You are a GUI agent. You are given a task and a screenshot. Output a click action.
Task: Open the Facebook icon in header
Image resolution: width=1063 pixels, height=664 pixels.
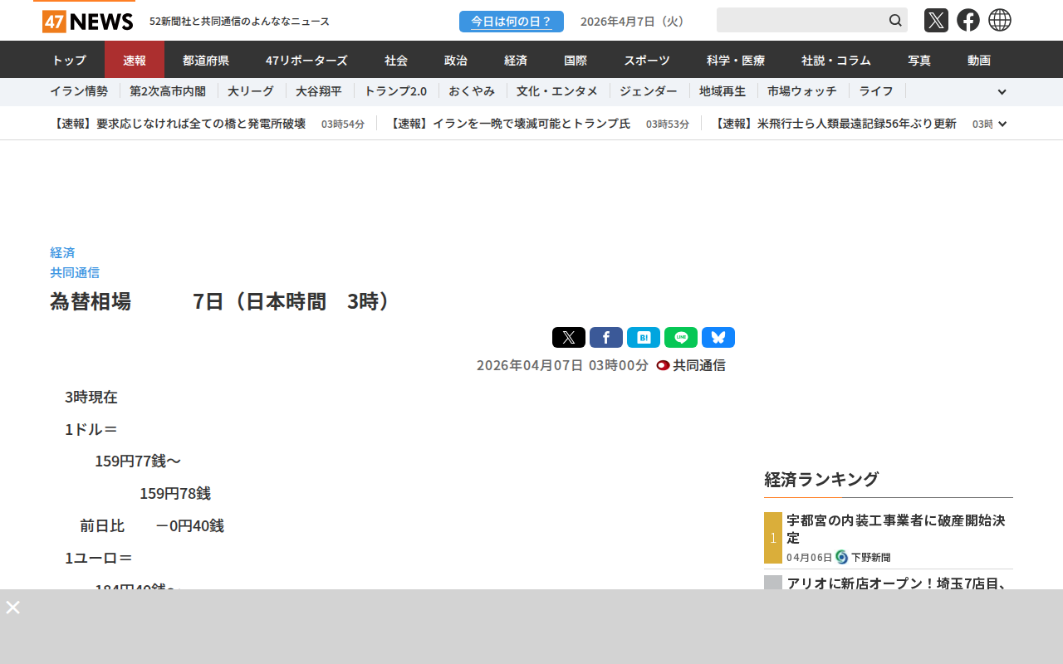pos(967,21)
